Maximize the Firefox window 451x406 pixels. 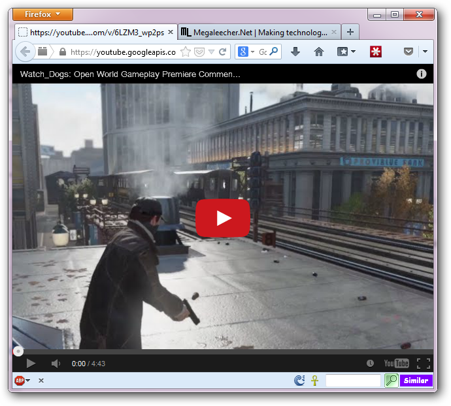(x=395, y=14)
